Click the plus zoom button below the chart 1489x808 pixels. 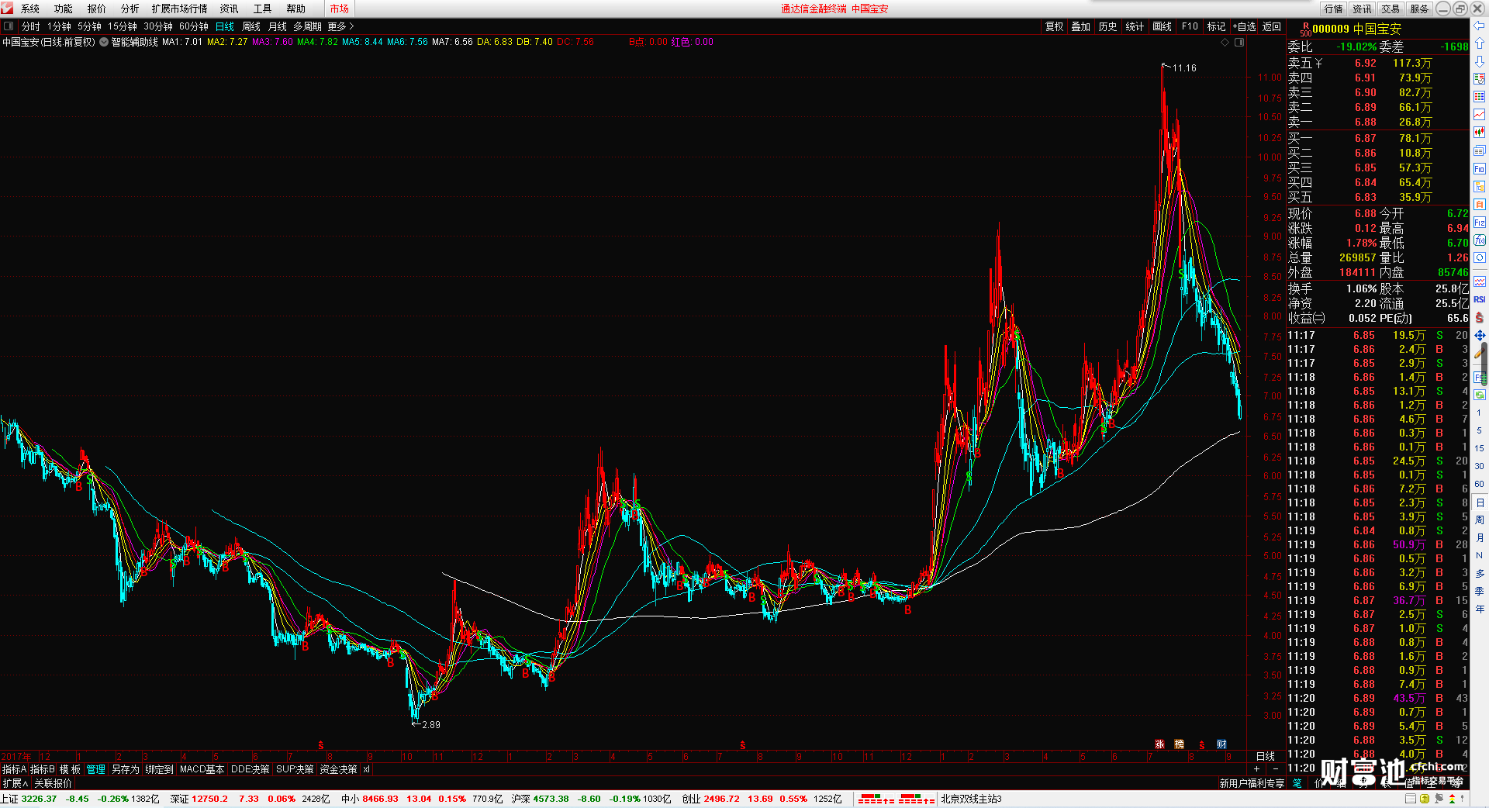[x=1257, y=768]
